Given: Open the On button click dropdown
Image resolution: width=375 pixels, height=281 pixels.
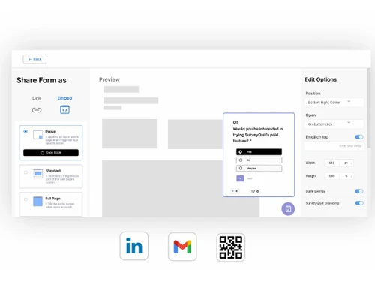Looking at the screenshot, I should 334,124.
